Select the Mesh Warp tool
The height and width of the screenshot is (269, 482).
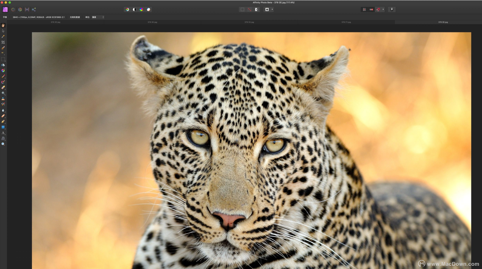point(3,138)
